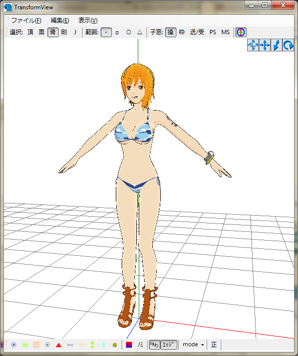Image resolution: width=298 pixels, height=356 pixels.
Task: Toggle bone selection 骨 button
Action: click(53, 32)
